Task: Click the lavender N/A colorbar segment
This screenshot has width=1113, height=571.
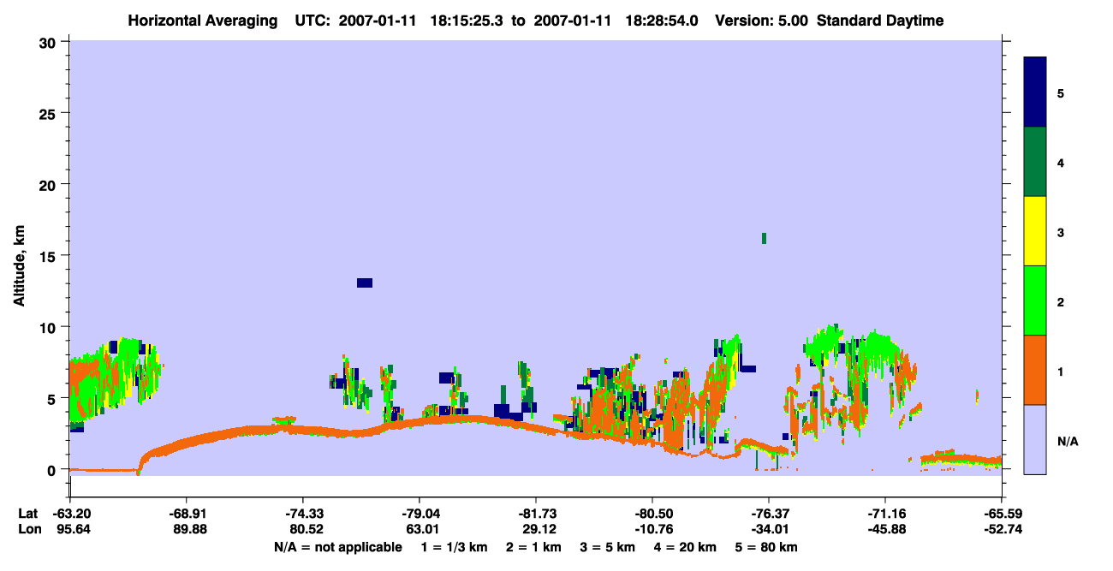Action: tap(1035, 438)
